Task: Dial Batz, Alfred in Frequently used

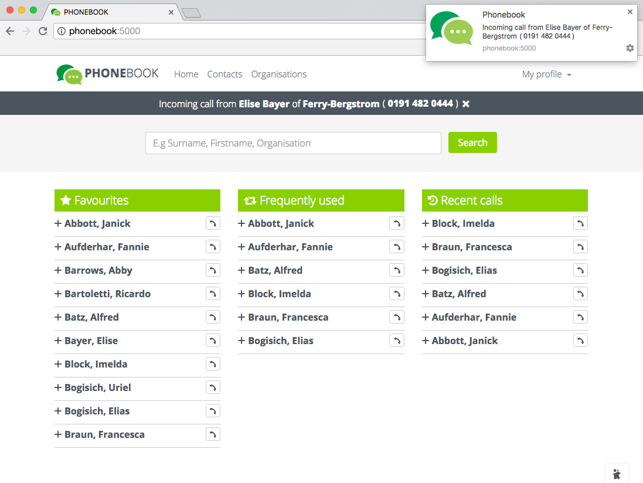Action: (x=397, y=270)
